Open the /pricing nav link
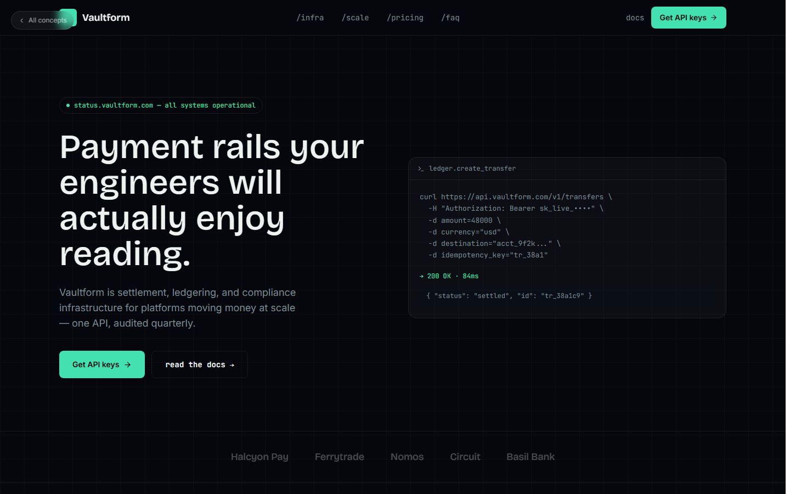Screen dimensions: 790x494 pyautogui.click(x=405, y=18)
